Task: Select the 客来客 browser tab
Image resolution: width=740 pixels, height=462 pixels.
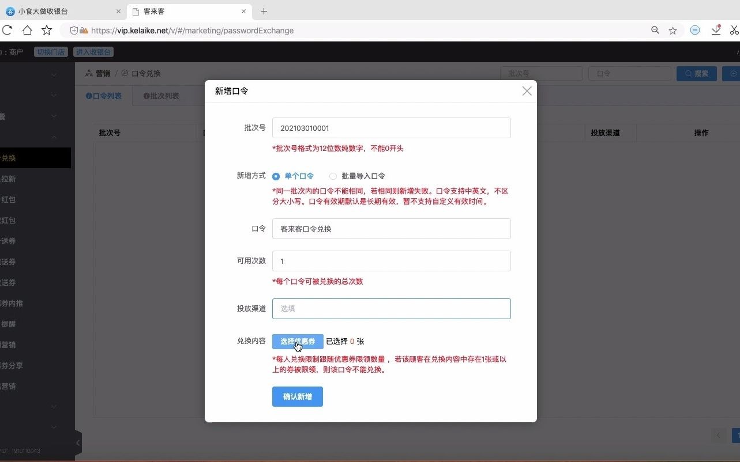Action: point(188,12)
